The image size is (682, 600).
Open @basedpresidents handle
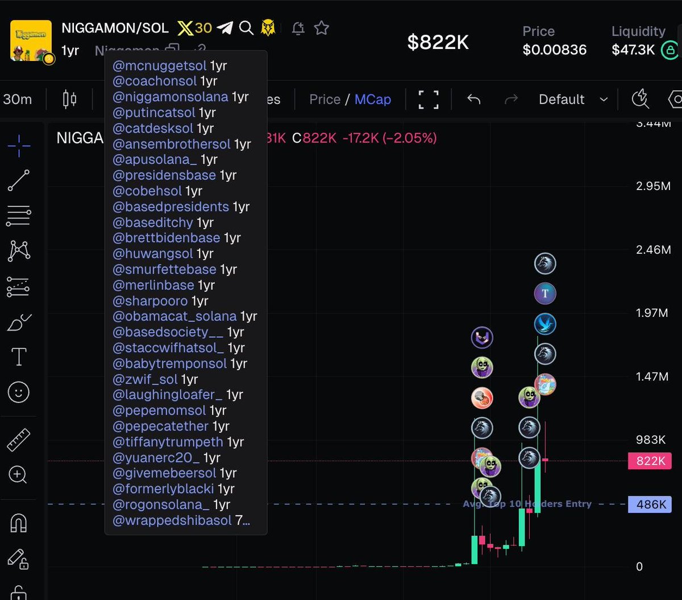(x=170, y=207)
